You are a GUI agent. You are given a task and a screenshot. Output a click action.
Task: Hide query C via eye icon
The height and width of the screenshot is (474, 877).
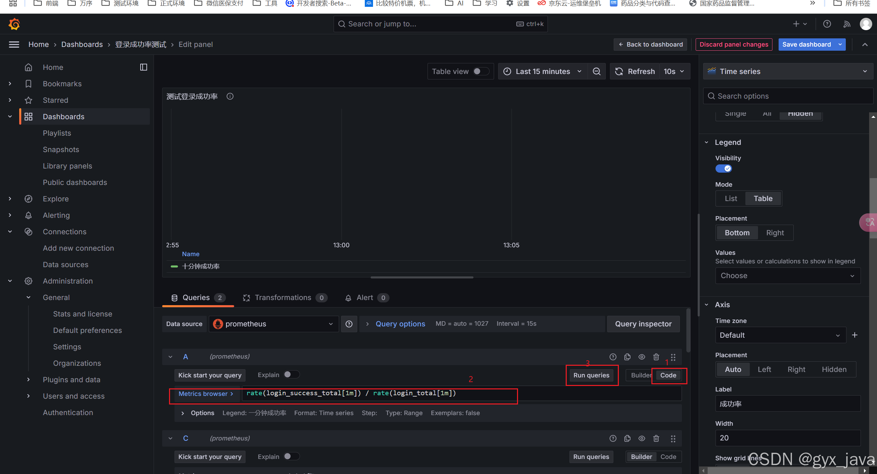pyautogui.click(x=641, y=438)
